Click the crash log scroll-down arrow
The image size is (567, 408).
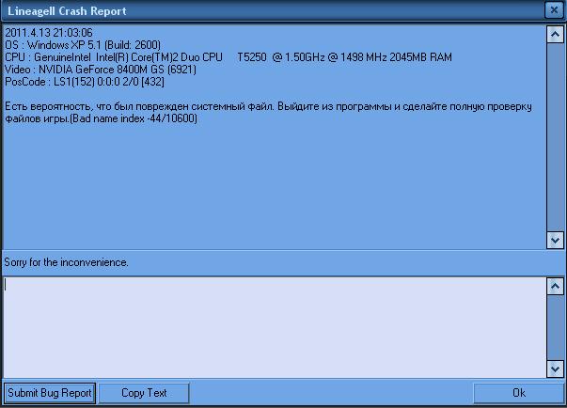[554, 241]
